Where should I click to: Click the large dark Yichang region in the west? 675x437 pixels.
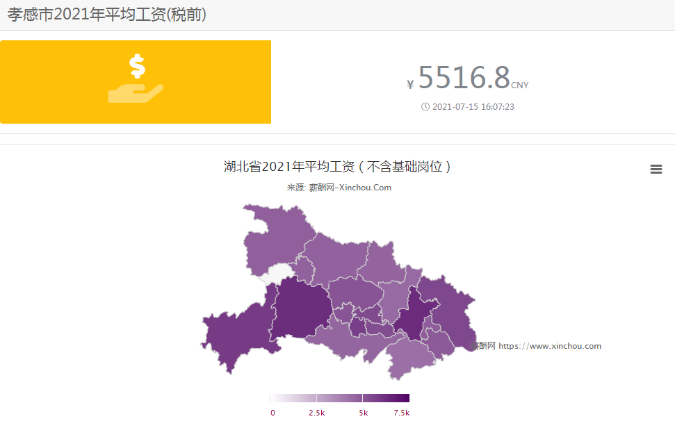tap(299, 309)
